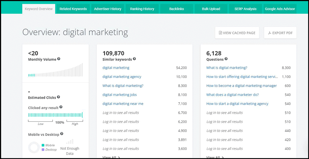Click the Export PDF button
Viewport: 309px width, 159px height.
click(x=280, y=33)
